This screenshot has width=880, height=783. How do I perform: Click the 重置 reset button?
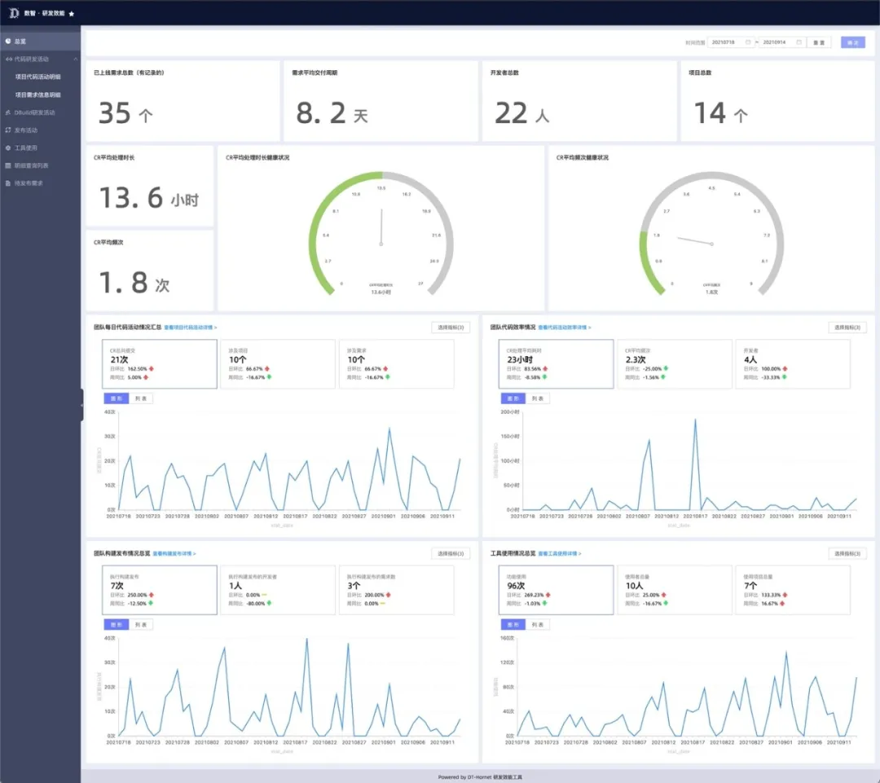coord(821,42)
